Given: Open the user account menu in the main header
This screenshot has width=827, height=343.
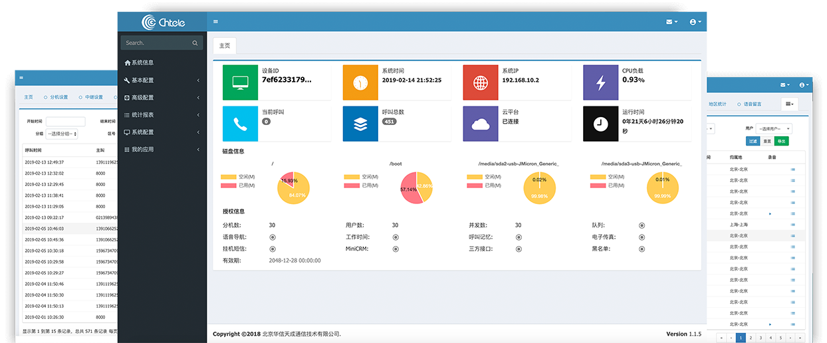Looking at the screenshot, I should click(695, 22).
